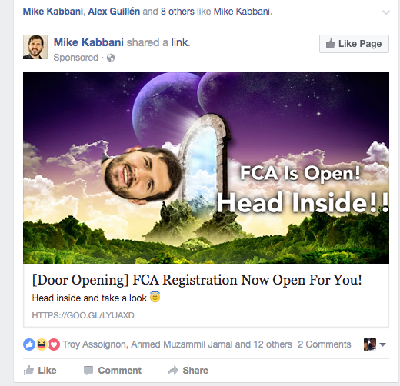Click the Comment speech bubble button
400x386 pixels.
coord(112,371)
